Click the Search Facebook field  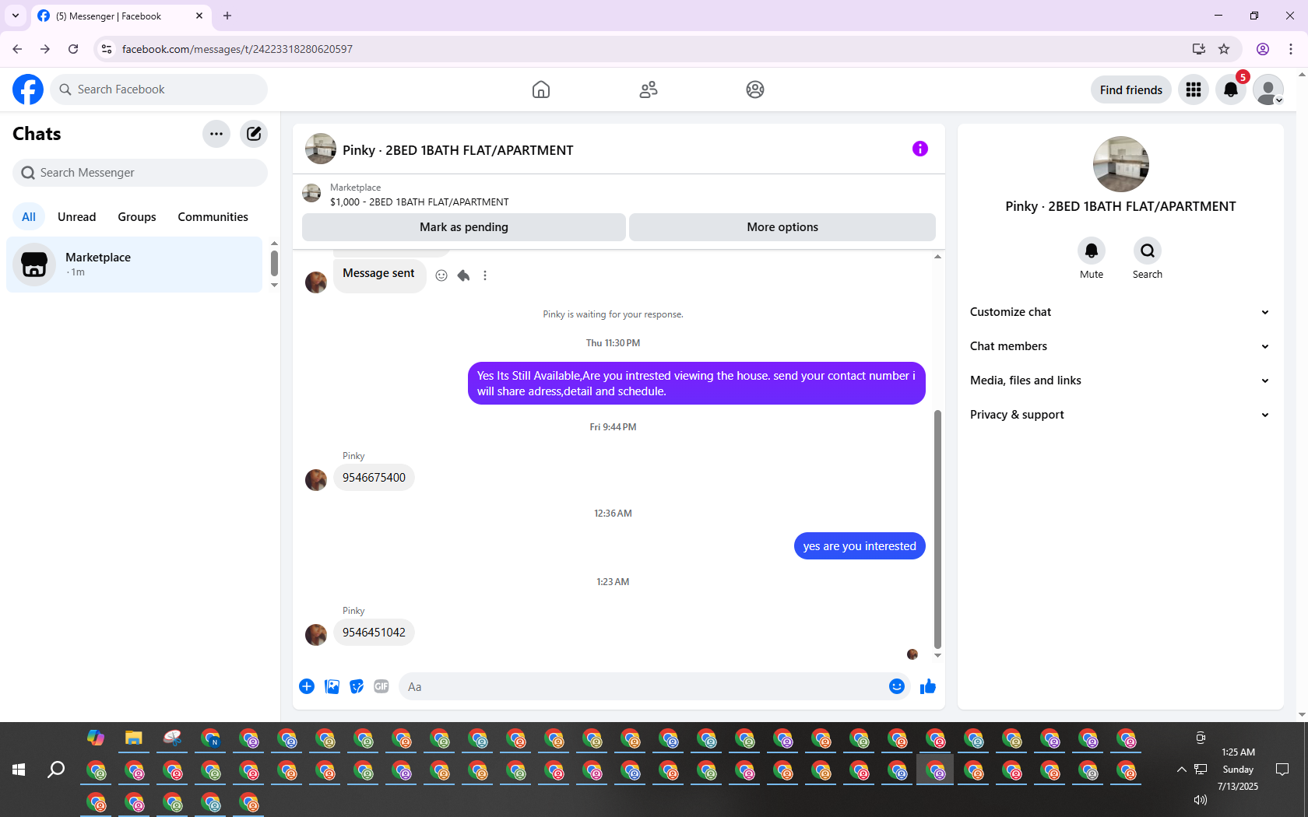159,89
